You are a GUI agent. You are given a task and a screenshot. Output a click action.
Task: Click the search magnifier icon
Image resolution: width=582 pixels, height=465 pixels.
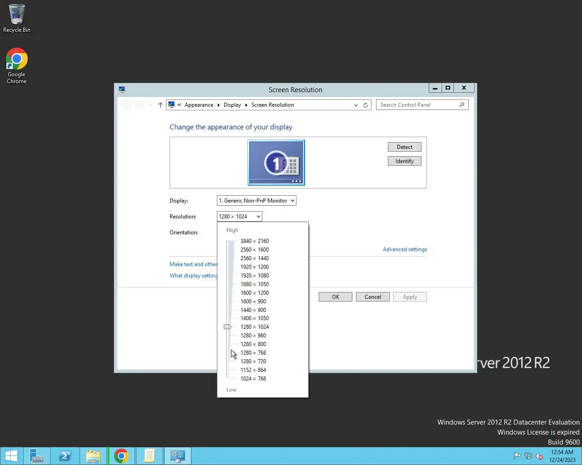(462, 105)
